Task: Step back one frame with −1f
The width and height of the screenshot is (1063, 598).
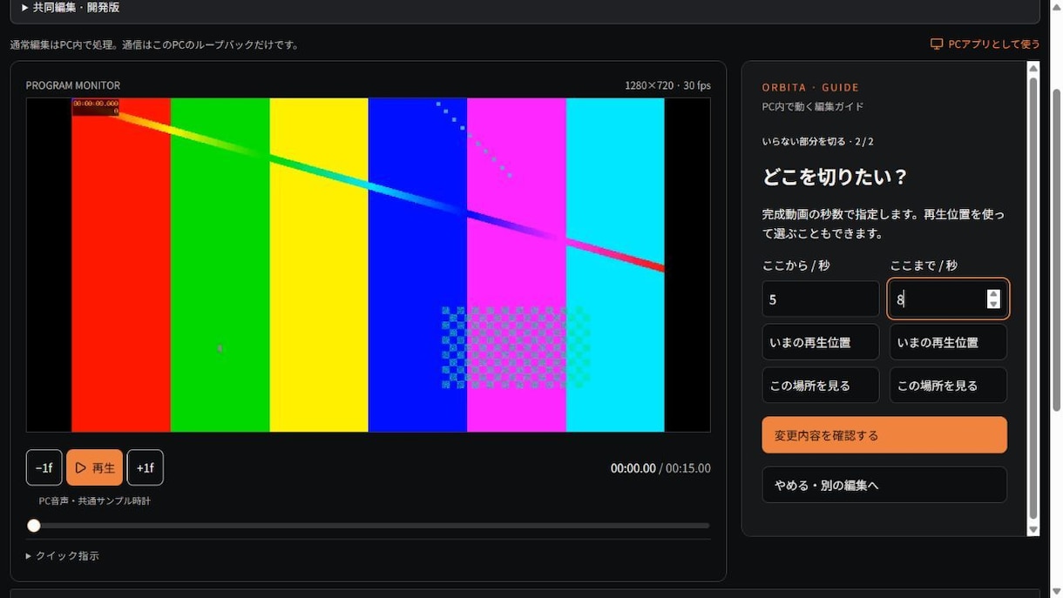Action: (44, 467)
